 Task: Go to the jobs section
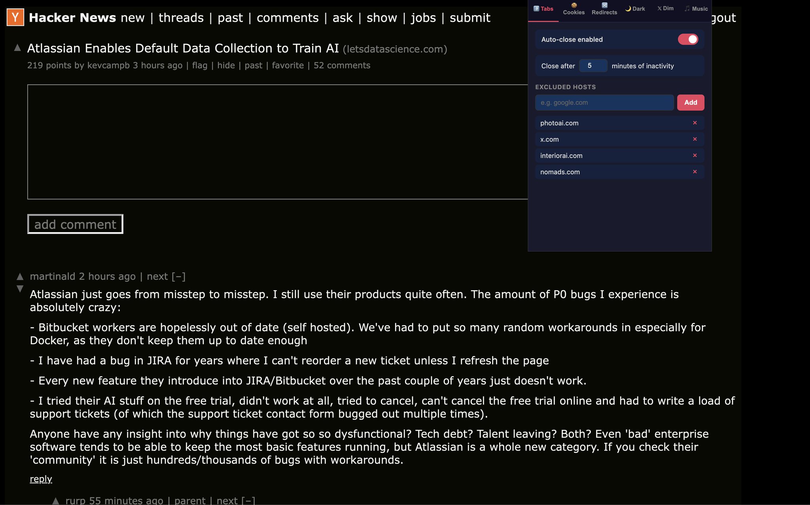(x=423, y=18)
